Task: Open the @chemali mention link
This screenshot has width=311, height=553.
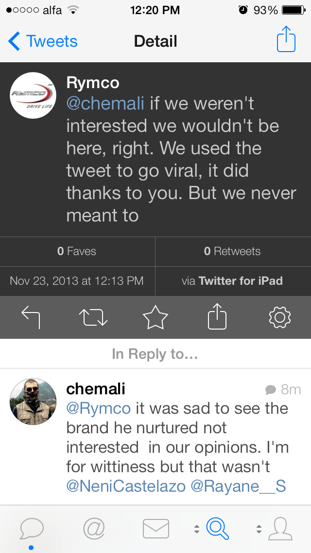Action: [105, 104]
